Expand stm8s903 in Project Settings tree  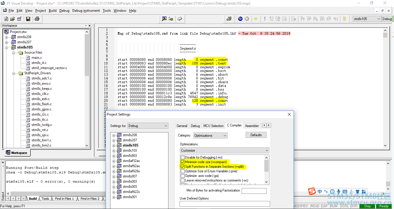(x=114, y=156)
